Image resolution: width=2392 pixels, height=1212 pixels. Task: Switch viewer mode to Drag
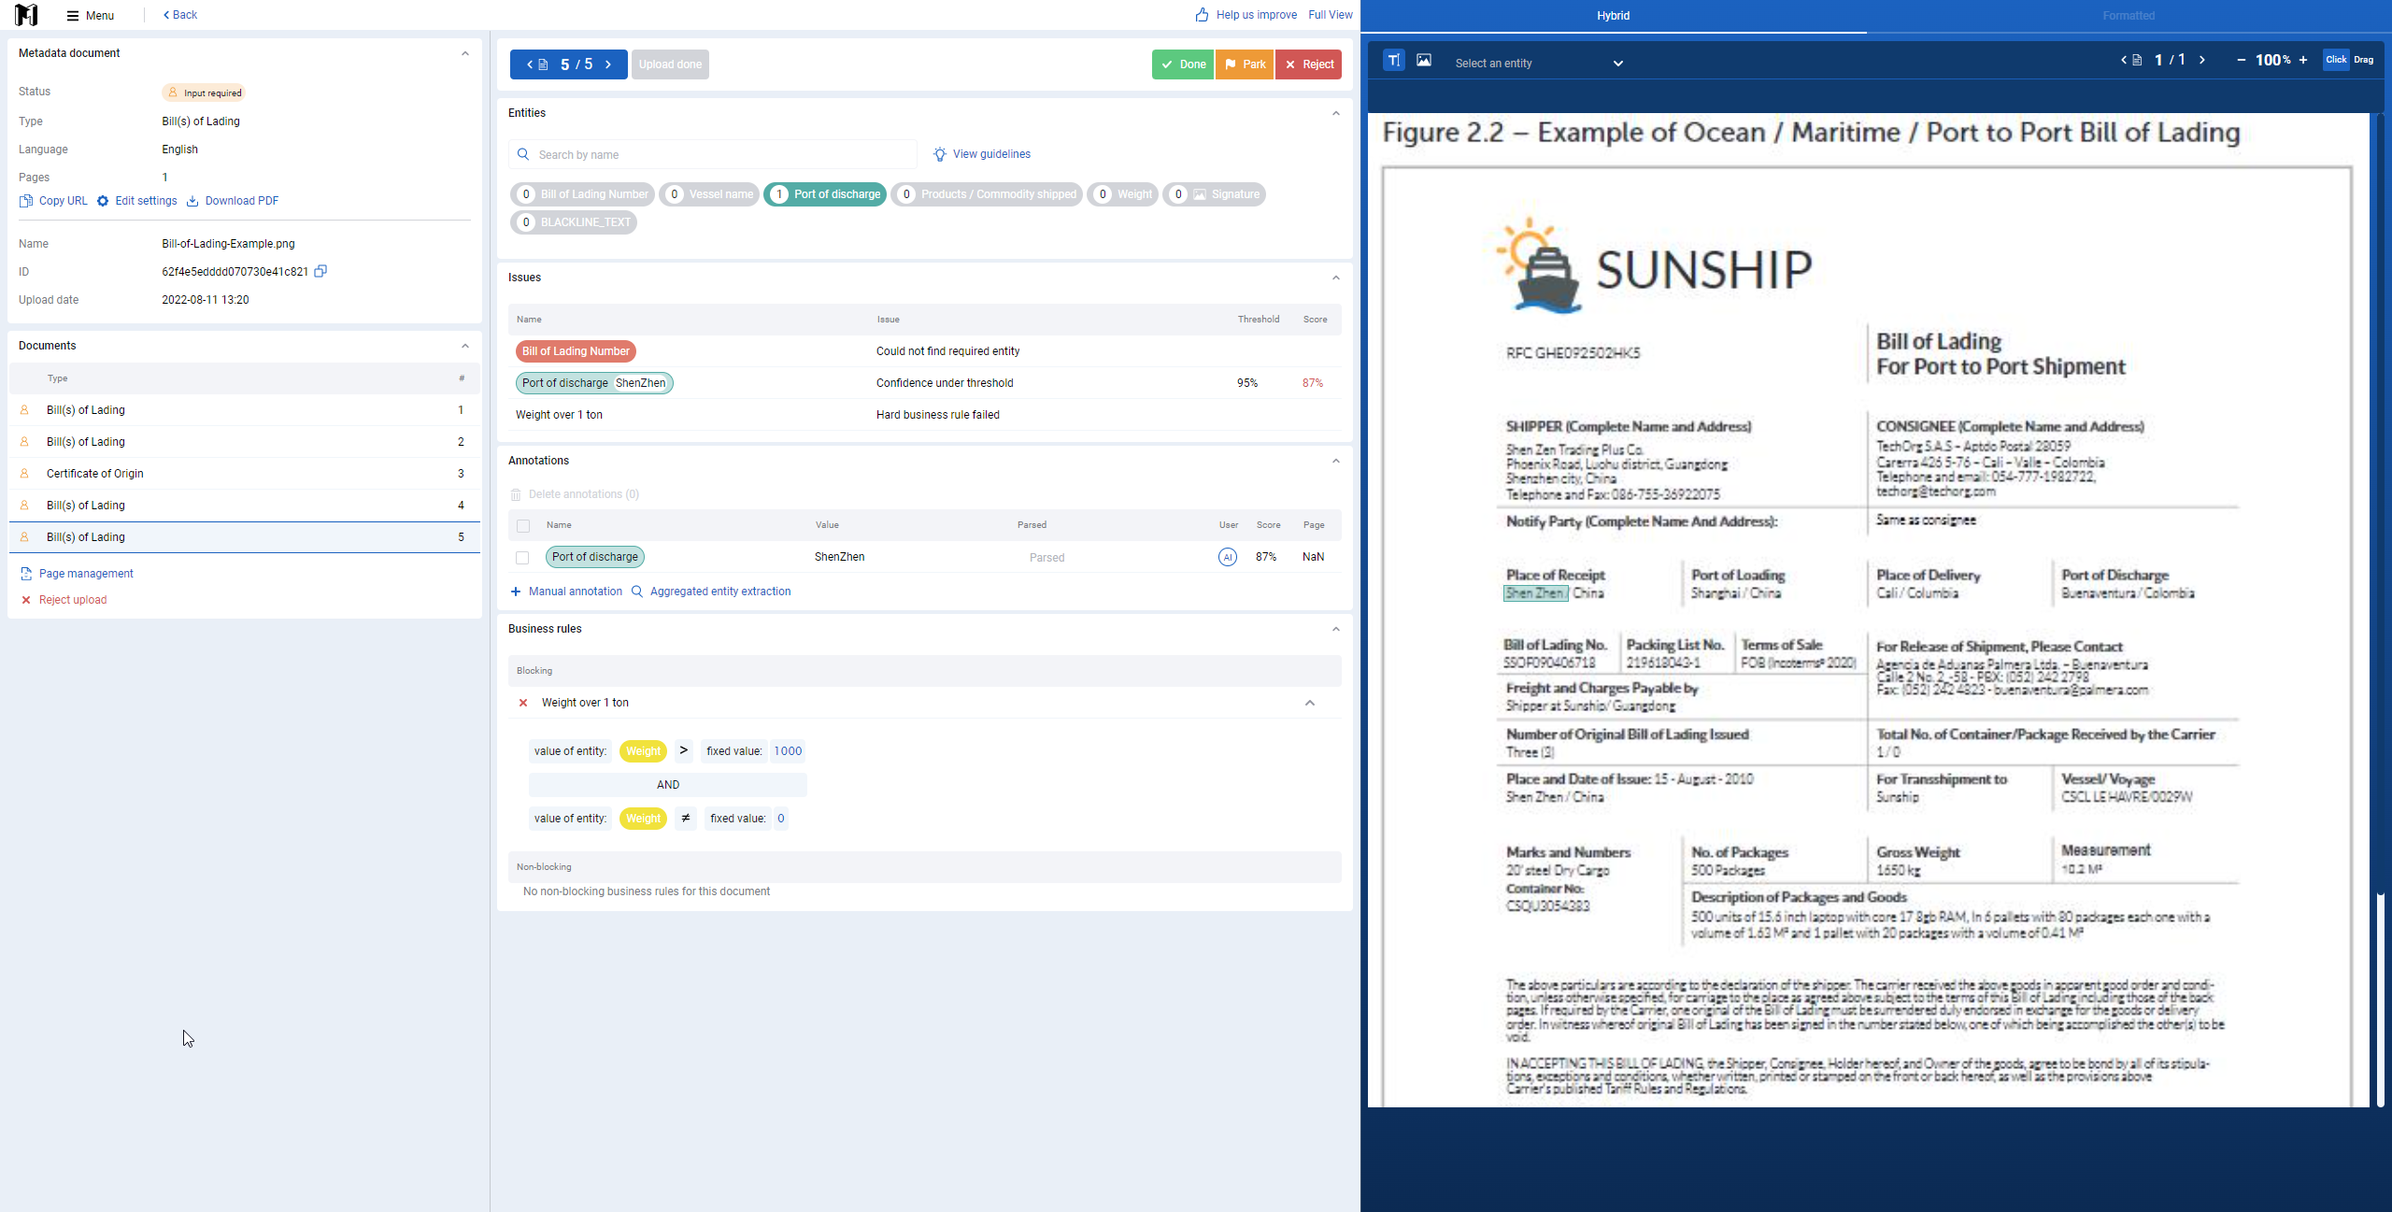pos(2364,60)
